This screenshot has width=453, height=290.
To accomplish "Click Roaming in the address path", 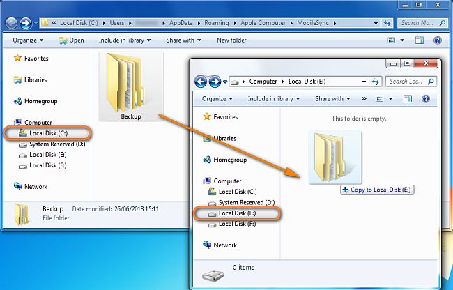I will coord(217,23).
